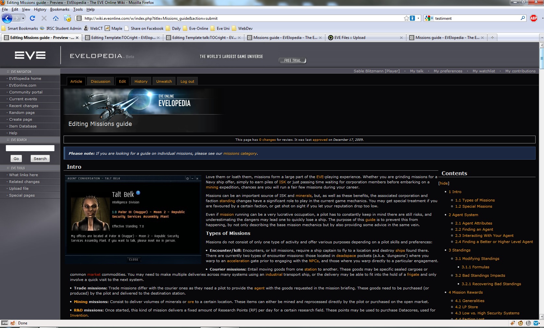Open the back/forward history dropdown arrow
The image size is (544, 328).
click(23, 18)
